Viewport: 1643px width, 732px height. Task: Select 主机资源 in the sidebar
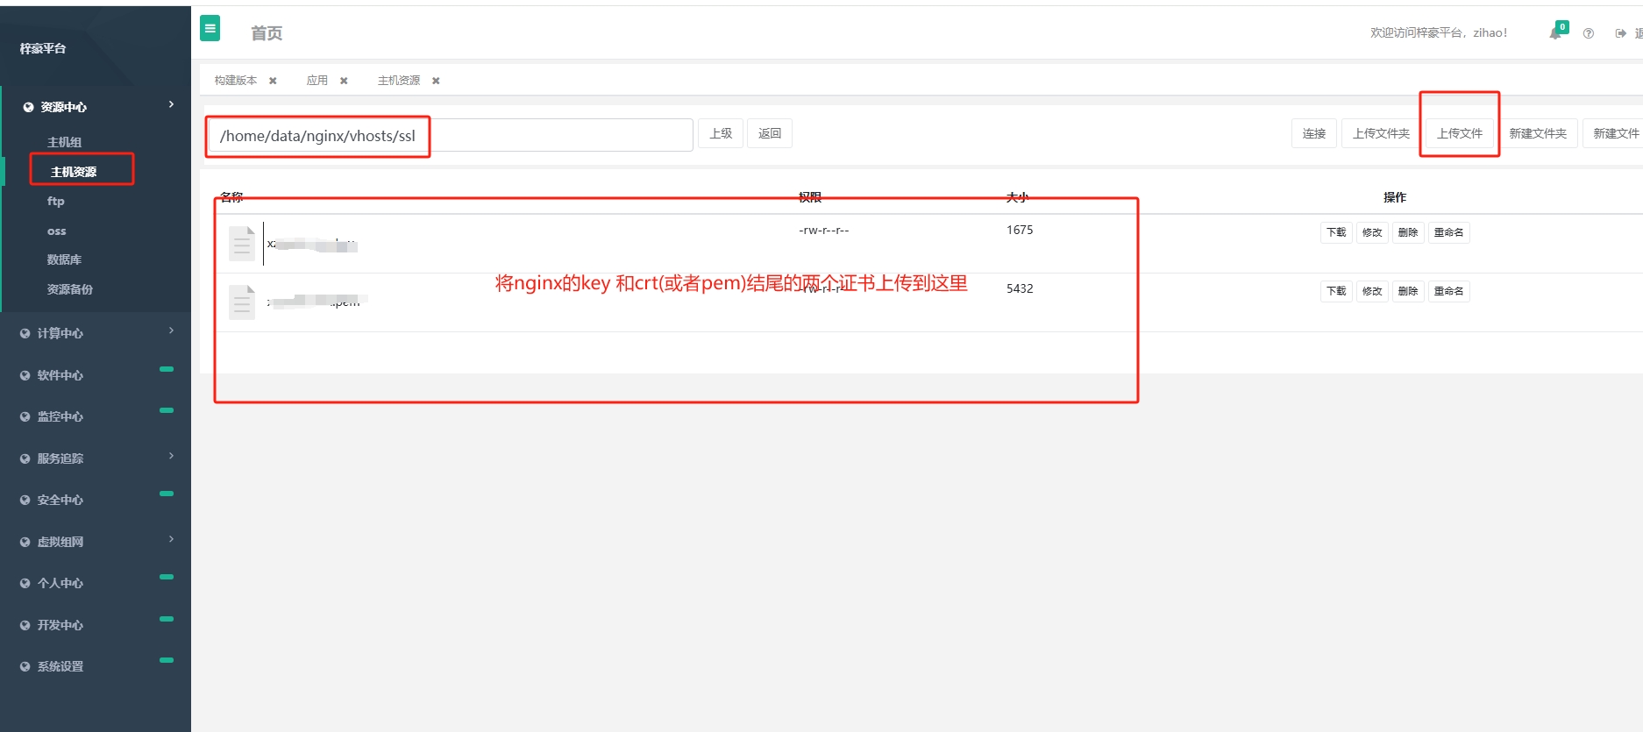point(74,172)
